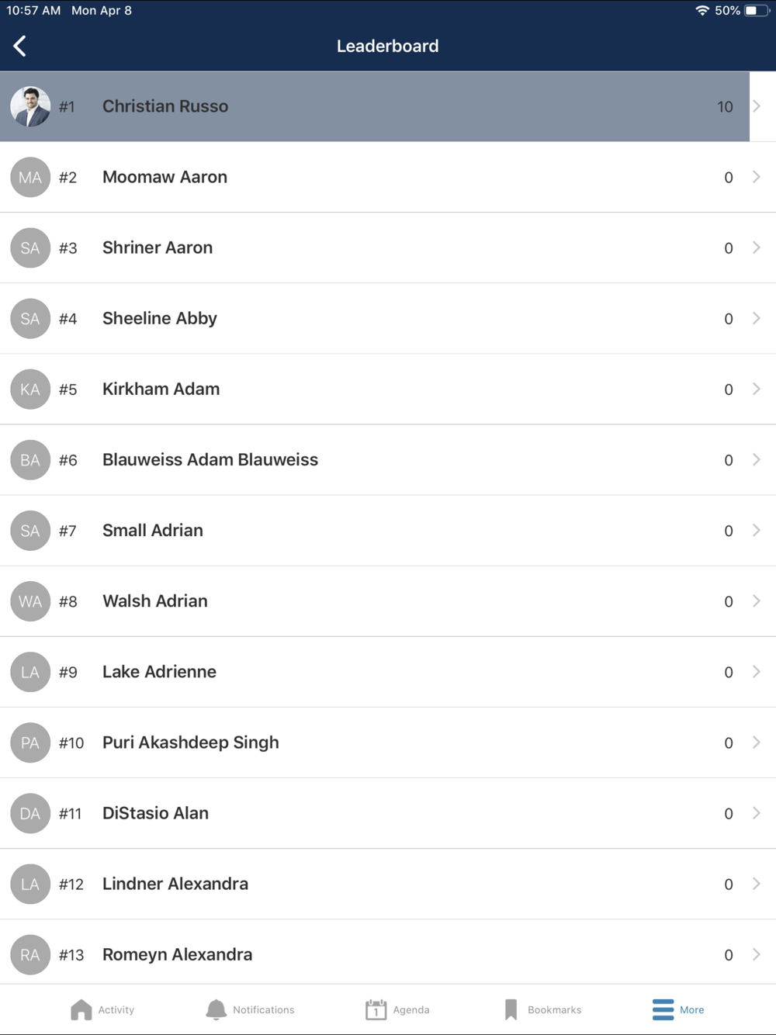Tap the PA avatar for Puri Akashdeep
The height and width of the screenshot is (1035, 776).
pos(30,742)
